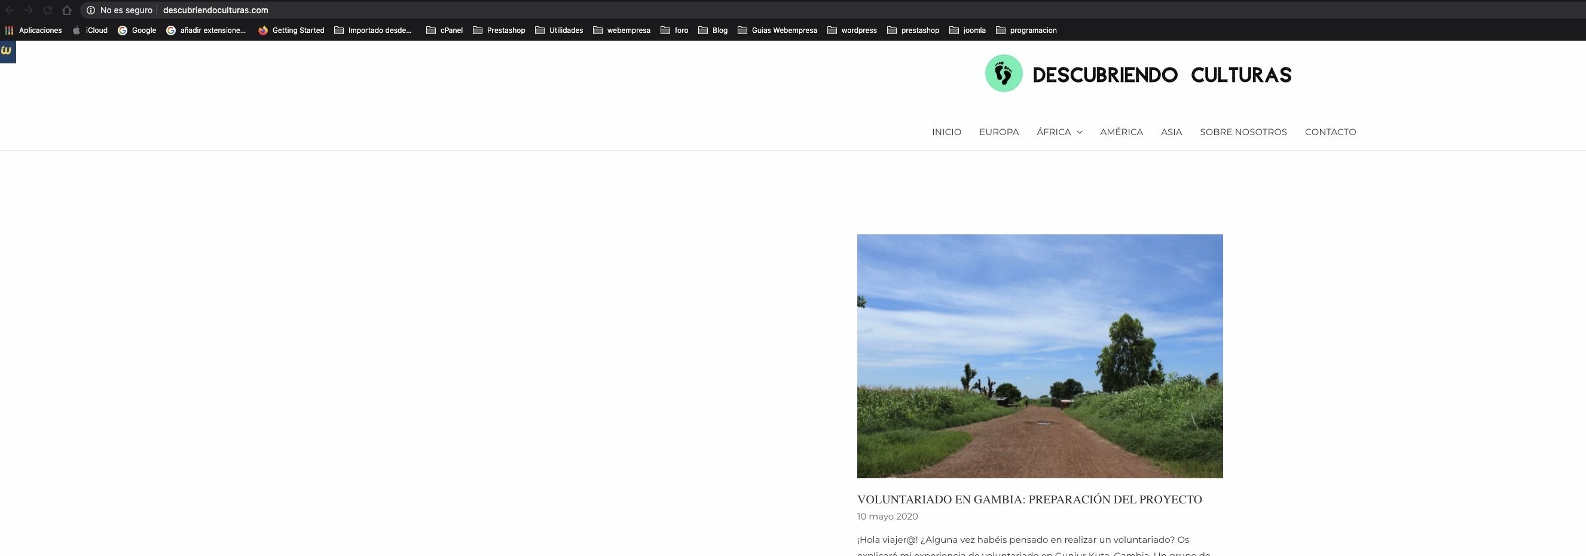
Task: Open the SOBRE NOSOTROS menu item
Action: tap(1243, 132)
